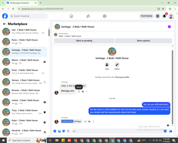This screenshot has width=178, height=143.
Task: Send a thumbs-up like in chat
Action: click(x=171, y=131)
